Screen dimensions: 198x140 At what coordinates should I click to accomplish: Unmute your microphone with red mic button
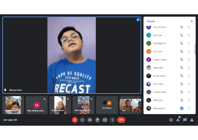click(x=75, y=120)
